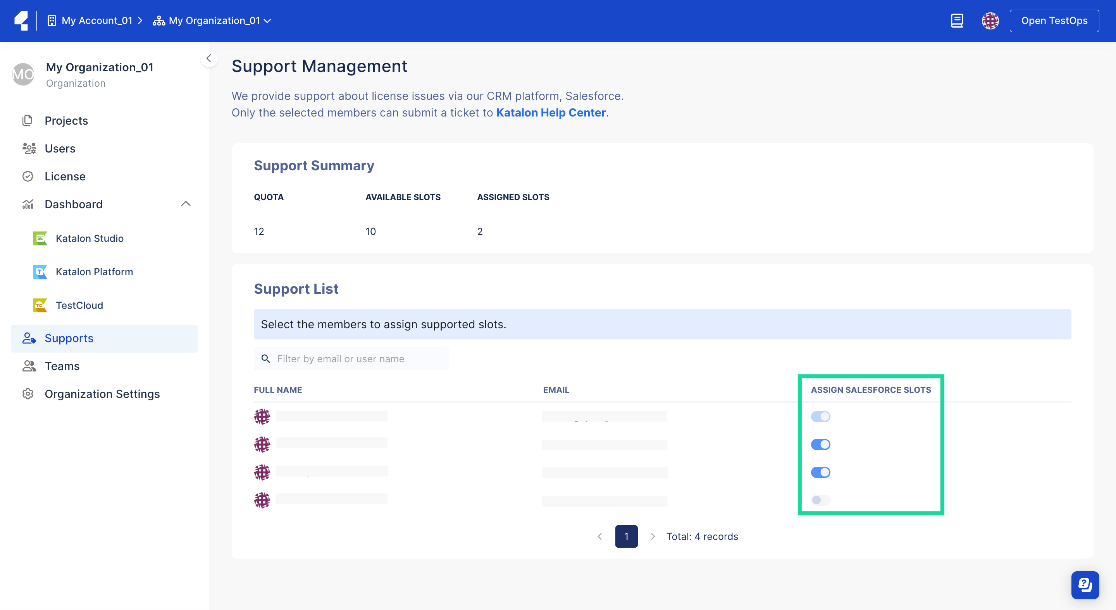Click the Teams people icon
Viewport: 1116px width, 610px height.
click(x=29, y=366)
